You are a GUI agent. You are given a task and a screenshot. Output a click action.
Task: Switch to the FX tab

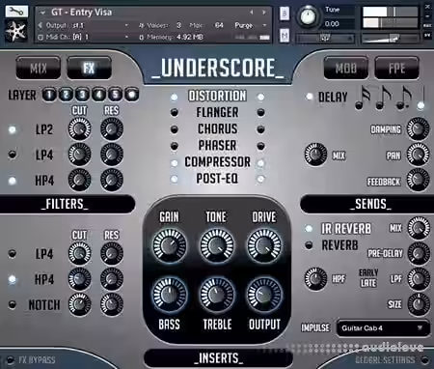click(89, 69)
